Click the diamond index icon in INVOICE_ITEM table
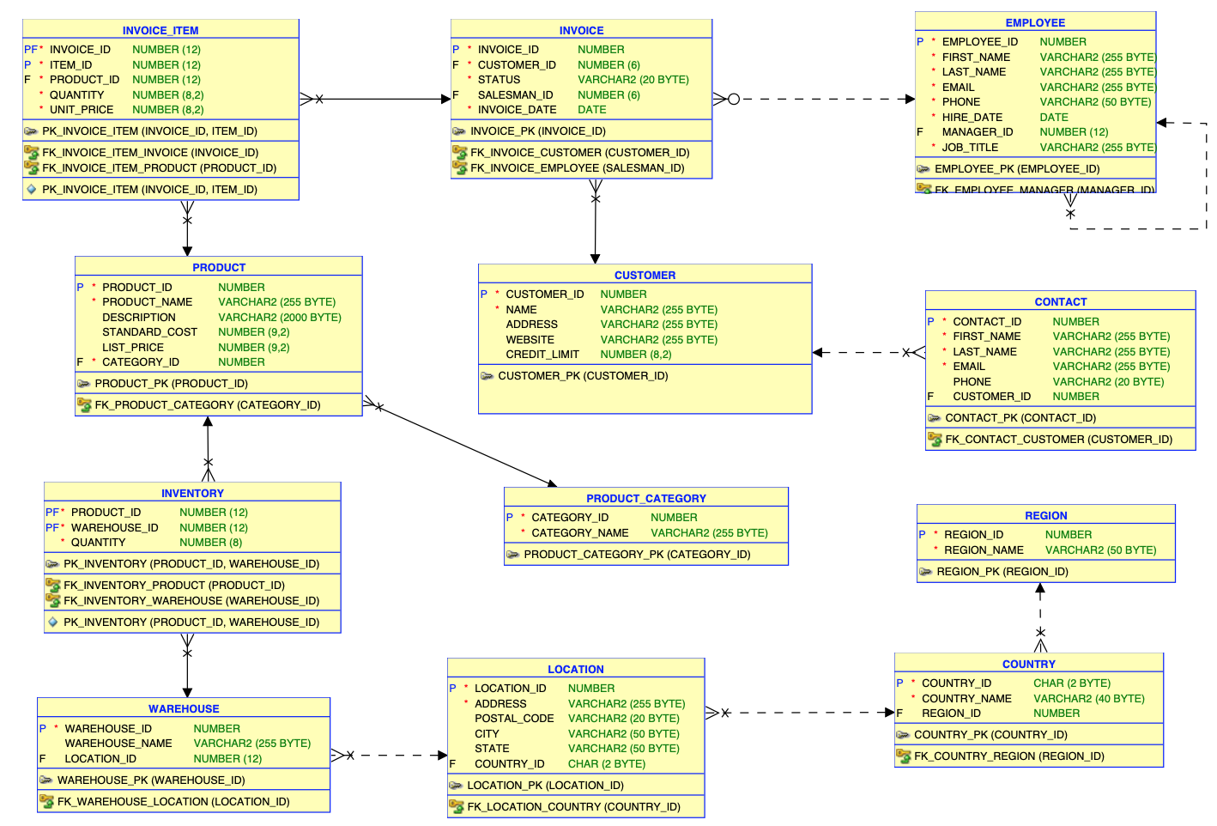1217x826 pixels. click(x=32, y=189)
